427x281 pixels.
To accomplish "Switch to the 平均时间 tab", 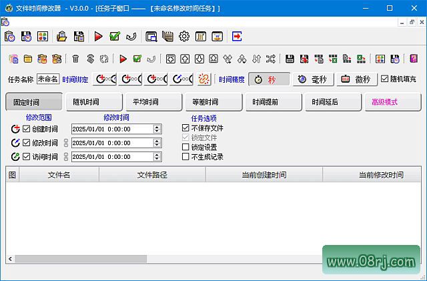I will tap(154, 102).
